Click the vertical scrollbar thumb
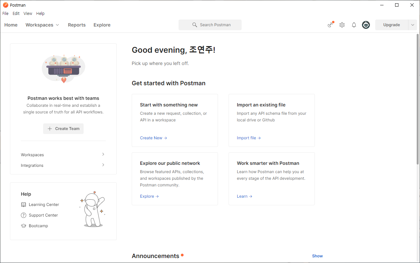The image size is (420, 263). [418, 99]
